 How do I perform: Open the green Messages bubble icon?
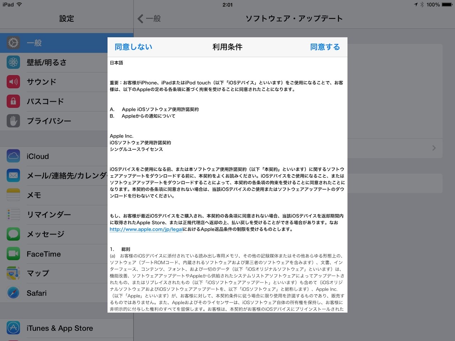click(13, 234)
